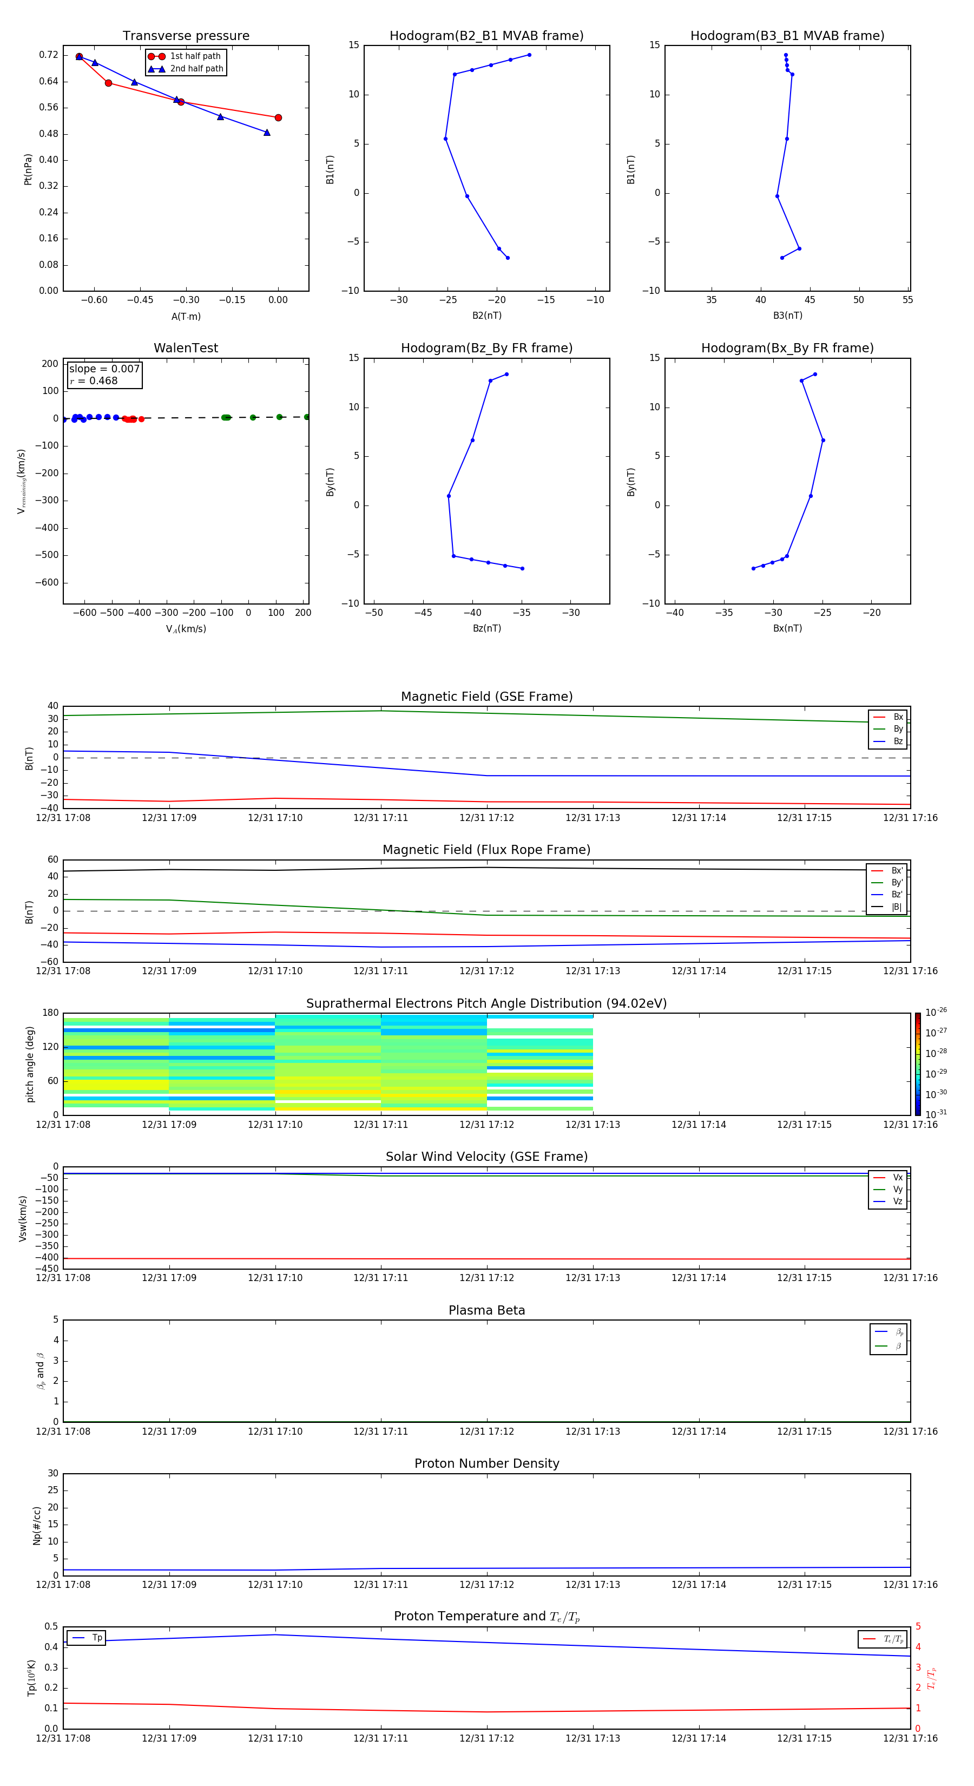
Task: Click the "Hodogram(Bz_By FR frame)" title
Action: 486,348
